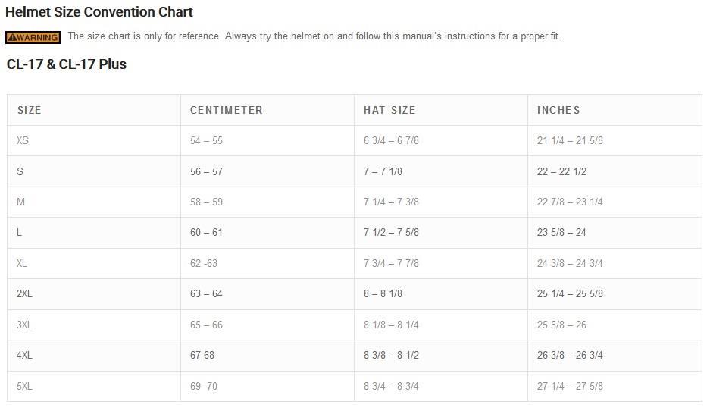Image resolution: width=710 pixels, height=411 pixels.
Task: Click the SIZE column header
Action: tap(30, 110)
